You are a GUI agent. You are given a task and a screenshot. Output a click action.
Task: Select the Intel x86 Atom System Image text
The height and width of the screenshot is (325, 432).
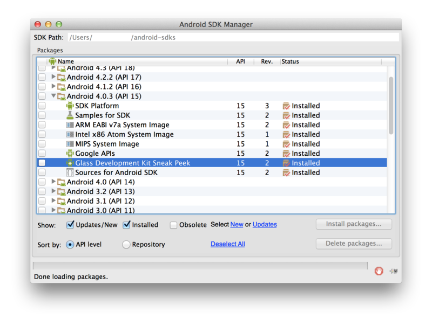click(125, 134)
